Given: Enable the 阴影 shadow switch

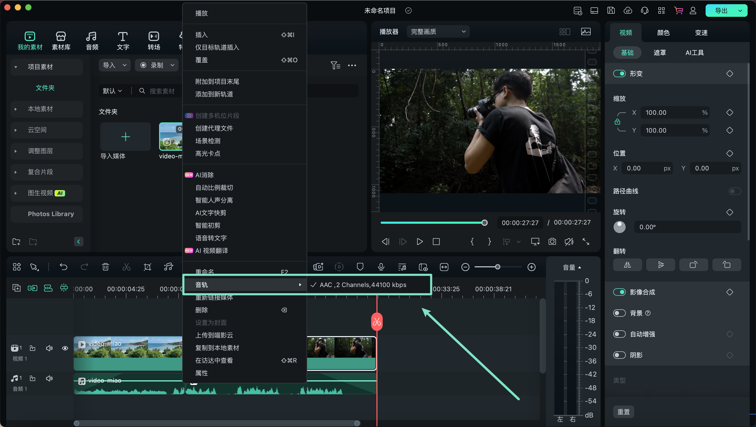Looking at the screenshot, I should point(619,355).
